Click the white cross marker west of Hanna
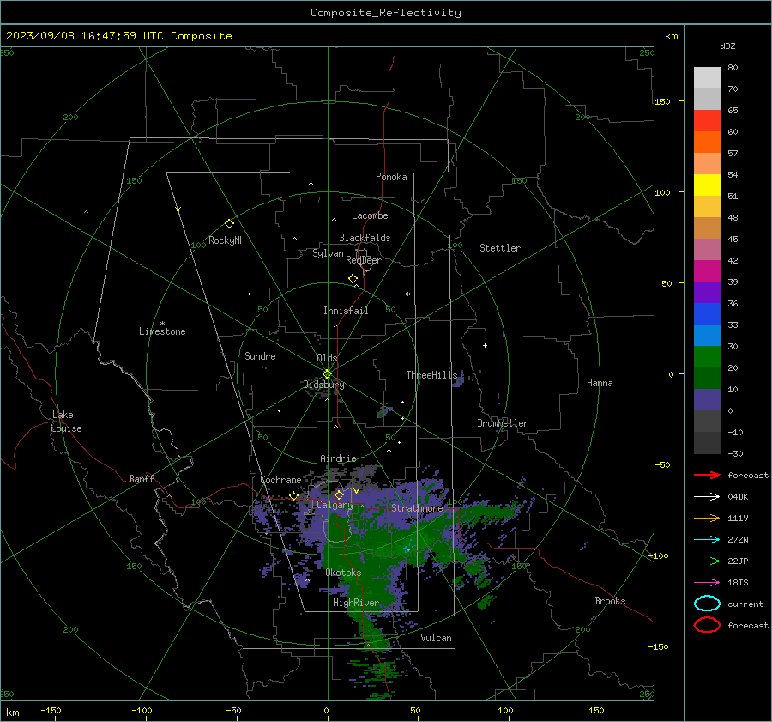This screenshot has height=722, width=772. pyautogui.click(x=485, y=345)
